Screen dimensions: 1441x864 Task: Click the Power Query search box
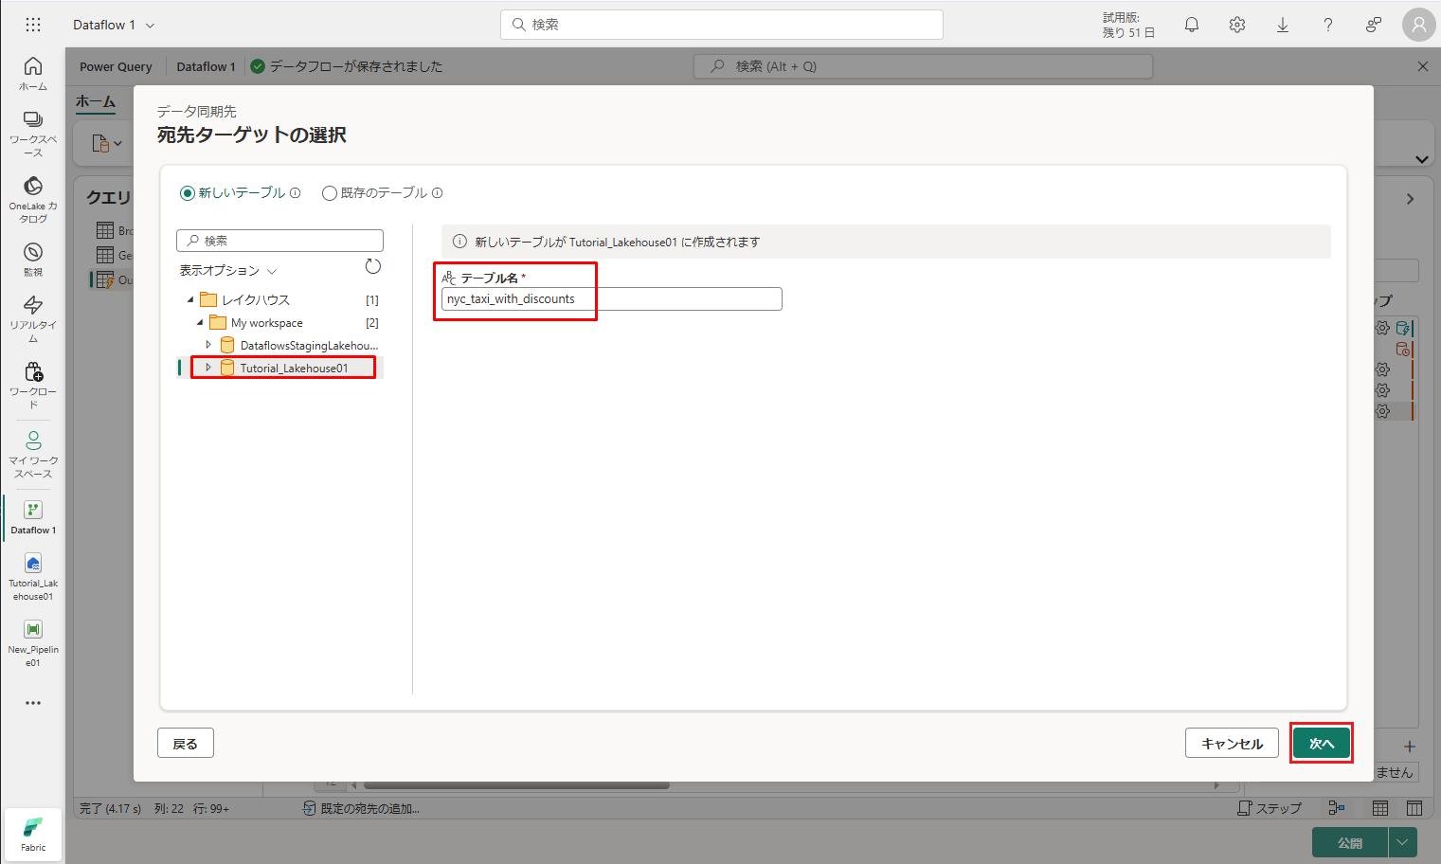(924, 66)
